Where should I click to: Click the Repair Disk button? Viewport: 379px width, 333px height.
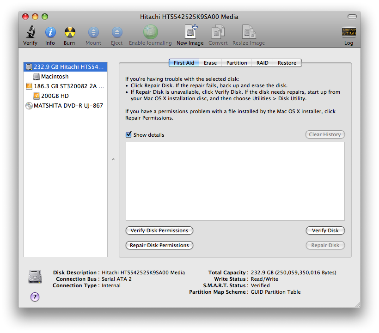pyautogui.click(x=325, y=245)
